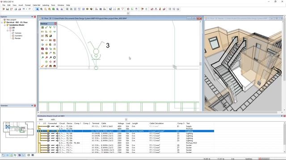Click the black ring icon in Electrical palette
This screenshot has width=286, height=160.
[x=55, y=57]
